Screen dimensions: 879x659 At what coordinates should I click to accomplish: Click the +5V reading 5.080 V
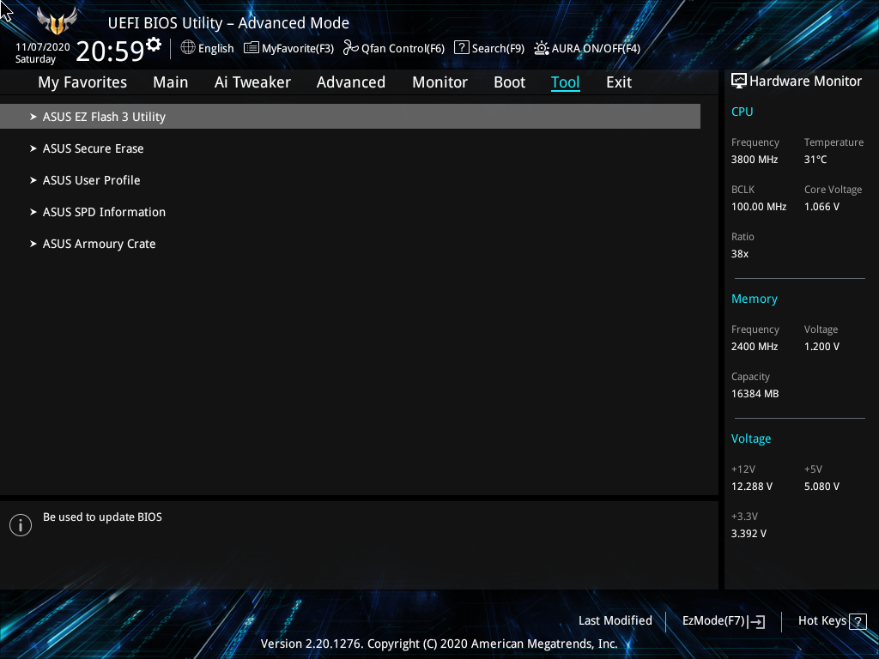(x=821, y=487)
